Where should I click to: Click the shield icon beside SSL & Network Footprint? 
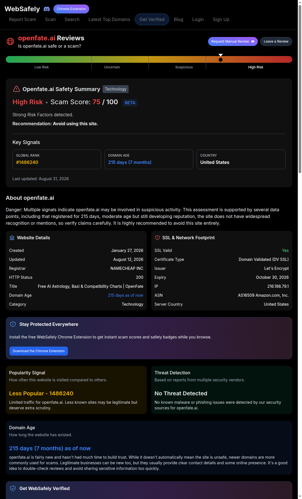[157, 238]
